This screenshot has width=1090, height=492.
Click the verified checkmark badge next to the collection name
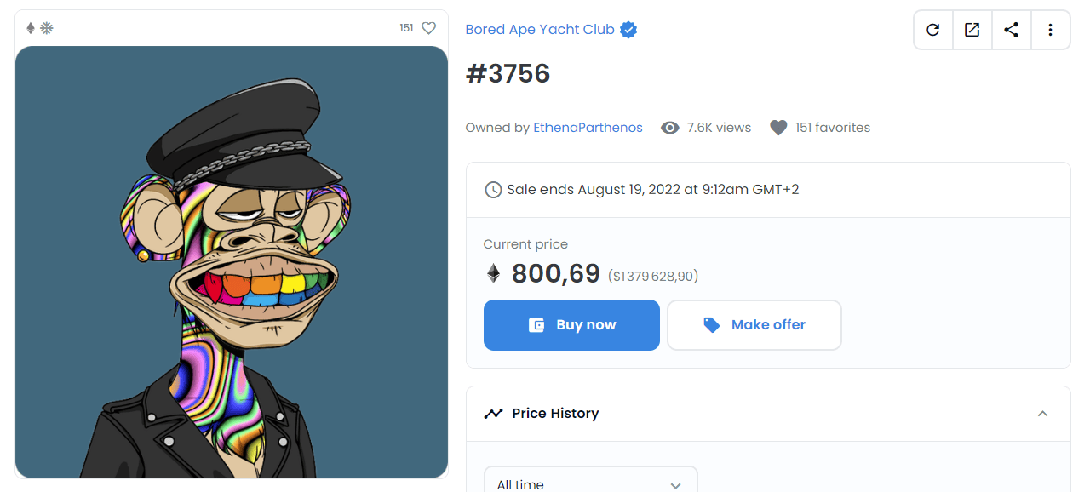[x=628, y=29]
